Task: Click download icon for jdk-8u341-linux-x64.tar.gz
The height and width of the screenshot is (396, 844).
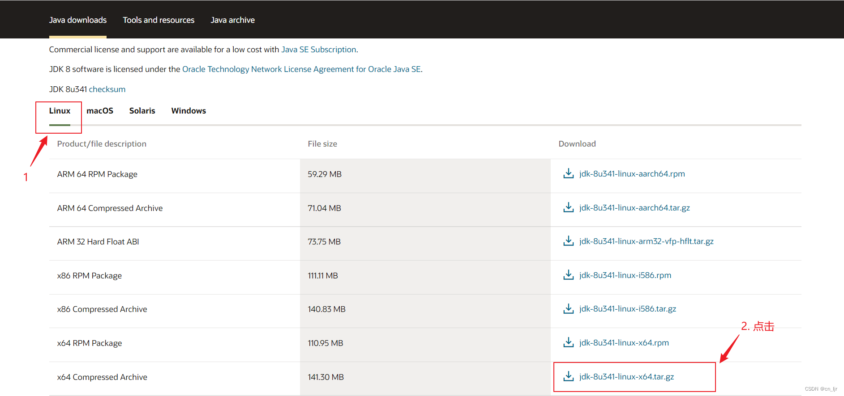Action: click(568, 376)
